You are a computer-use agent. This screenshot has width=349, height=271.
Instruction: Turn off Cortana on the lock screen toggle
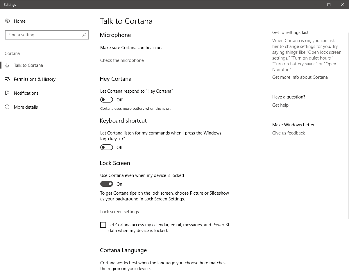click(x=107, y=184)
